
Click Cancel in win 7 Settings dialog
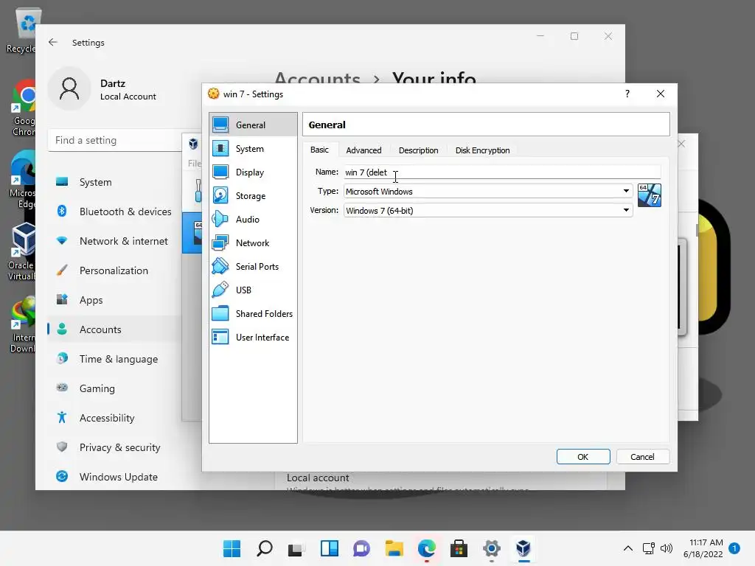coord(642,457)
